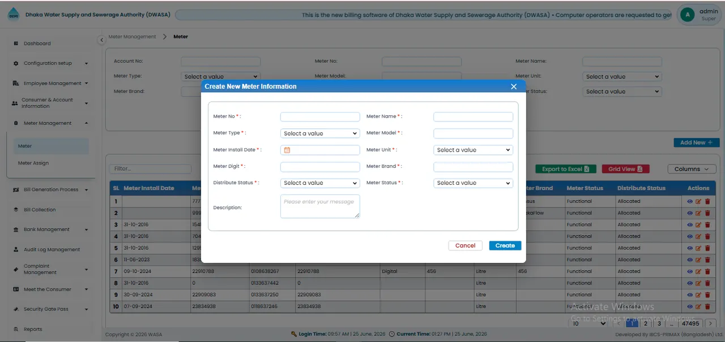Image resolution: width=725 pixels, height=342 pixels.
Task: Click Meter Management breadcrumb link
Action: click(x=132, y=37)
